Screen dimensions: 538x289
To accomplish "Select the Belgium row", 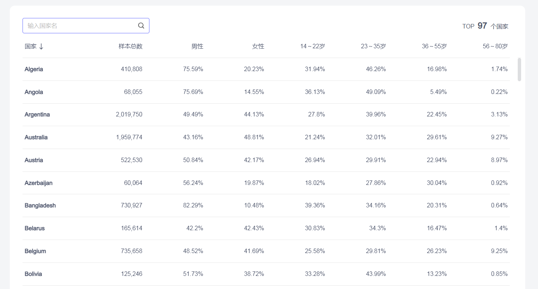I will pos(35,251).
